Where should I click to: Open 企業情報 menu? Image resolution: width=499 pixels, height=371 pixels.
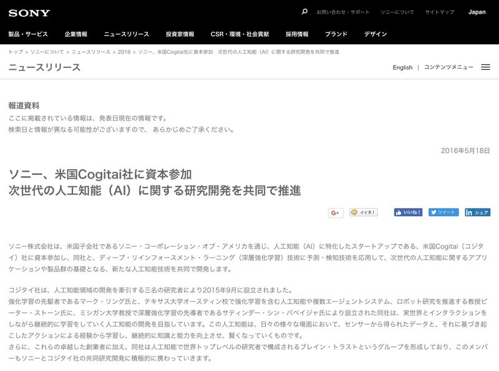75,34
